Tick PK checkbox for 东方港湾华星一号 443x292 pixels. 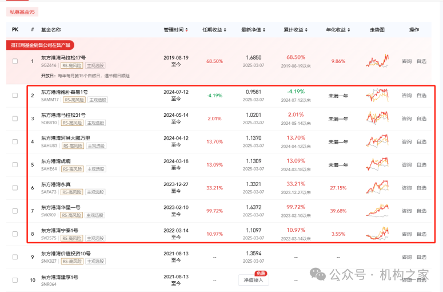pos(15,211)
